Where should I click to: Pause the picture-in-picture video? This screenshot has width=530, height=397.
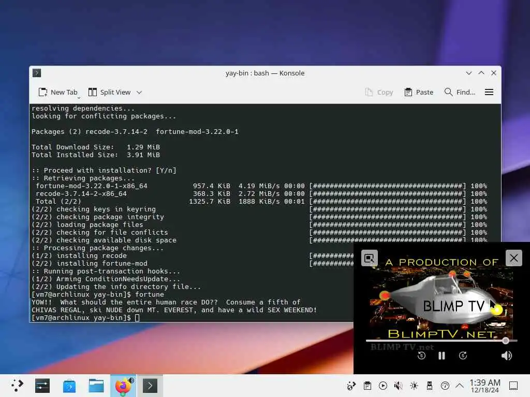pyautogui.click(x=441, y=356)
